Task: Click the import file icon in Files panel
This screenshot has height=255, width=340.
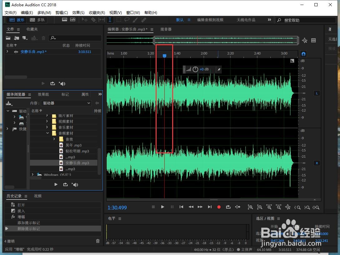Action: (x=17, y=38)
